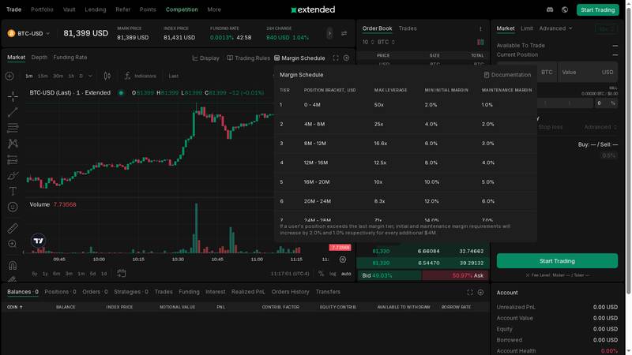
Task: Open the Indicators menu
Action: click(x=141, y=76)
